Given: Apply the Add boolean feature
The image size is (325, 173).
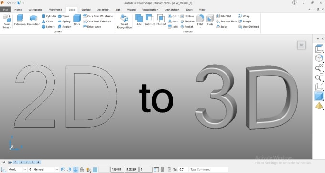Looking at the screenshot, I should pos(139,20).
